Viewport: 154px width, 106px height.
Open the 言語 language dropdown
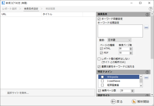(x=119, y=40)
